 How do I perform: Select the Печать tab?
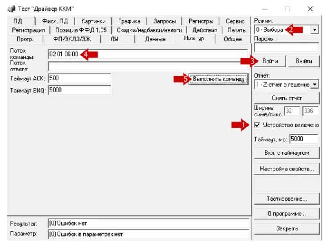coord(237,30)
